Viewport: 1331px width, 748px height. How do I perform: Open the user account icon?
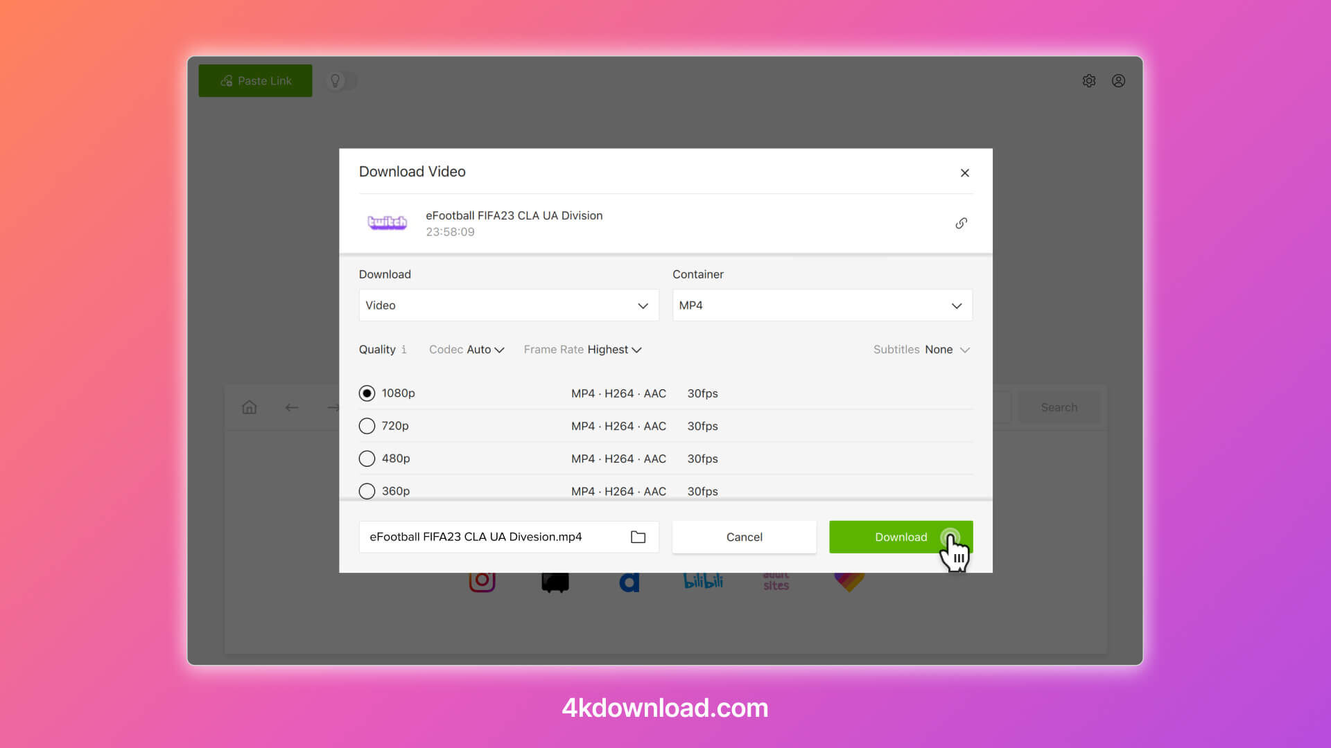pyautogui.click(x=1119, y=81)
